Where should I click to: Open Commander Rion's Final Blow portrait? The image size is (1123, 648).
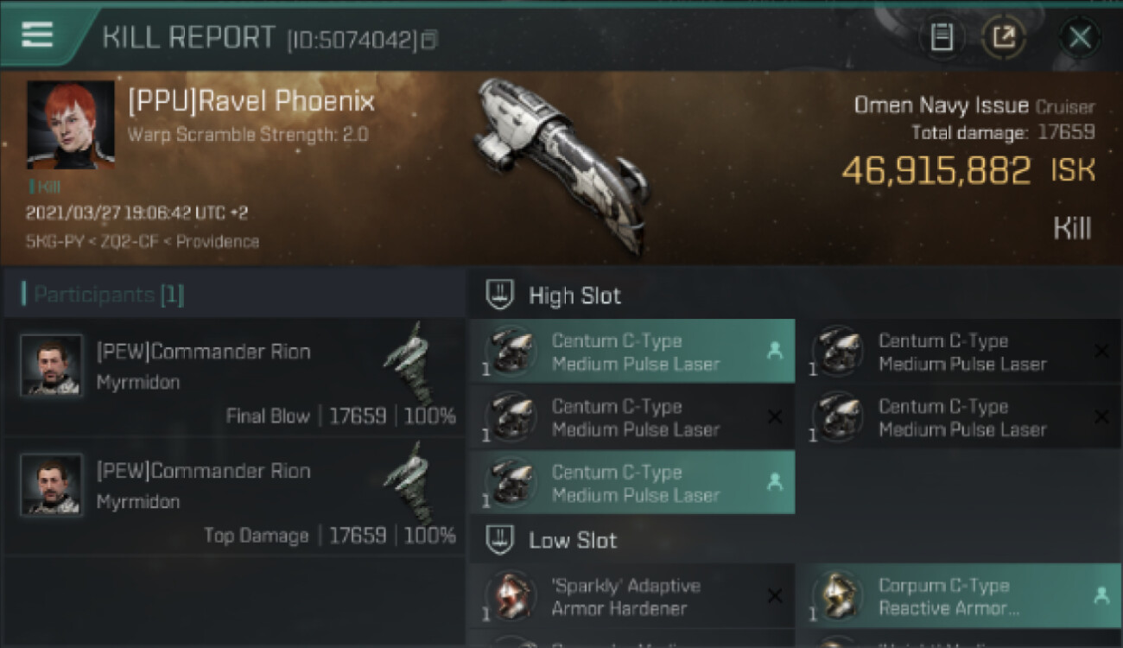[52, 365]
